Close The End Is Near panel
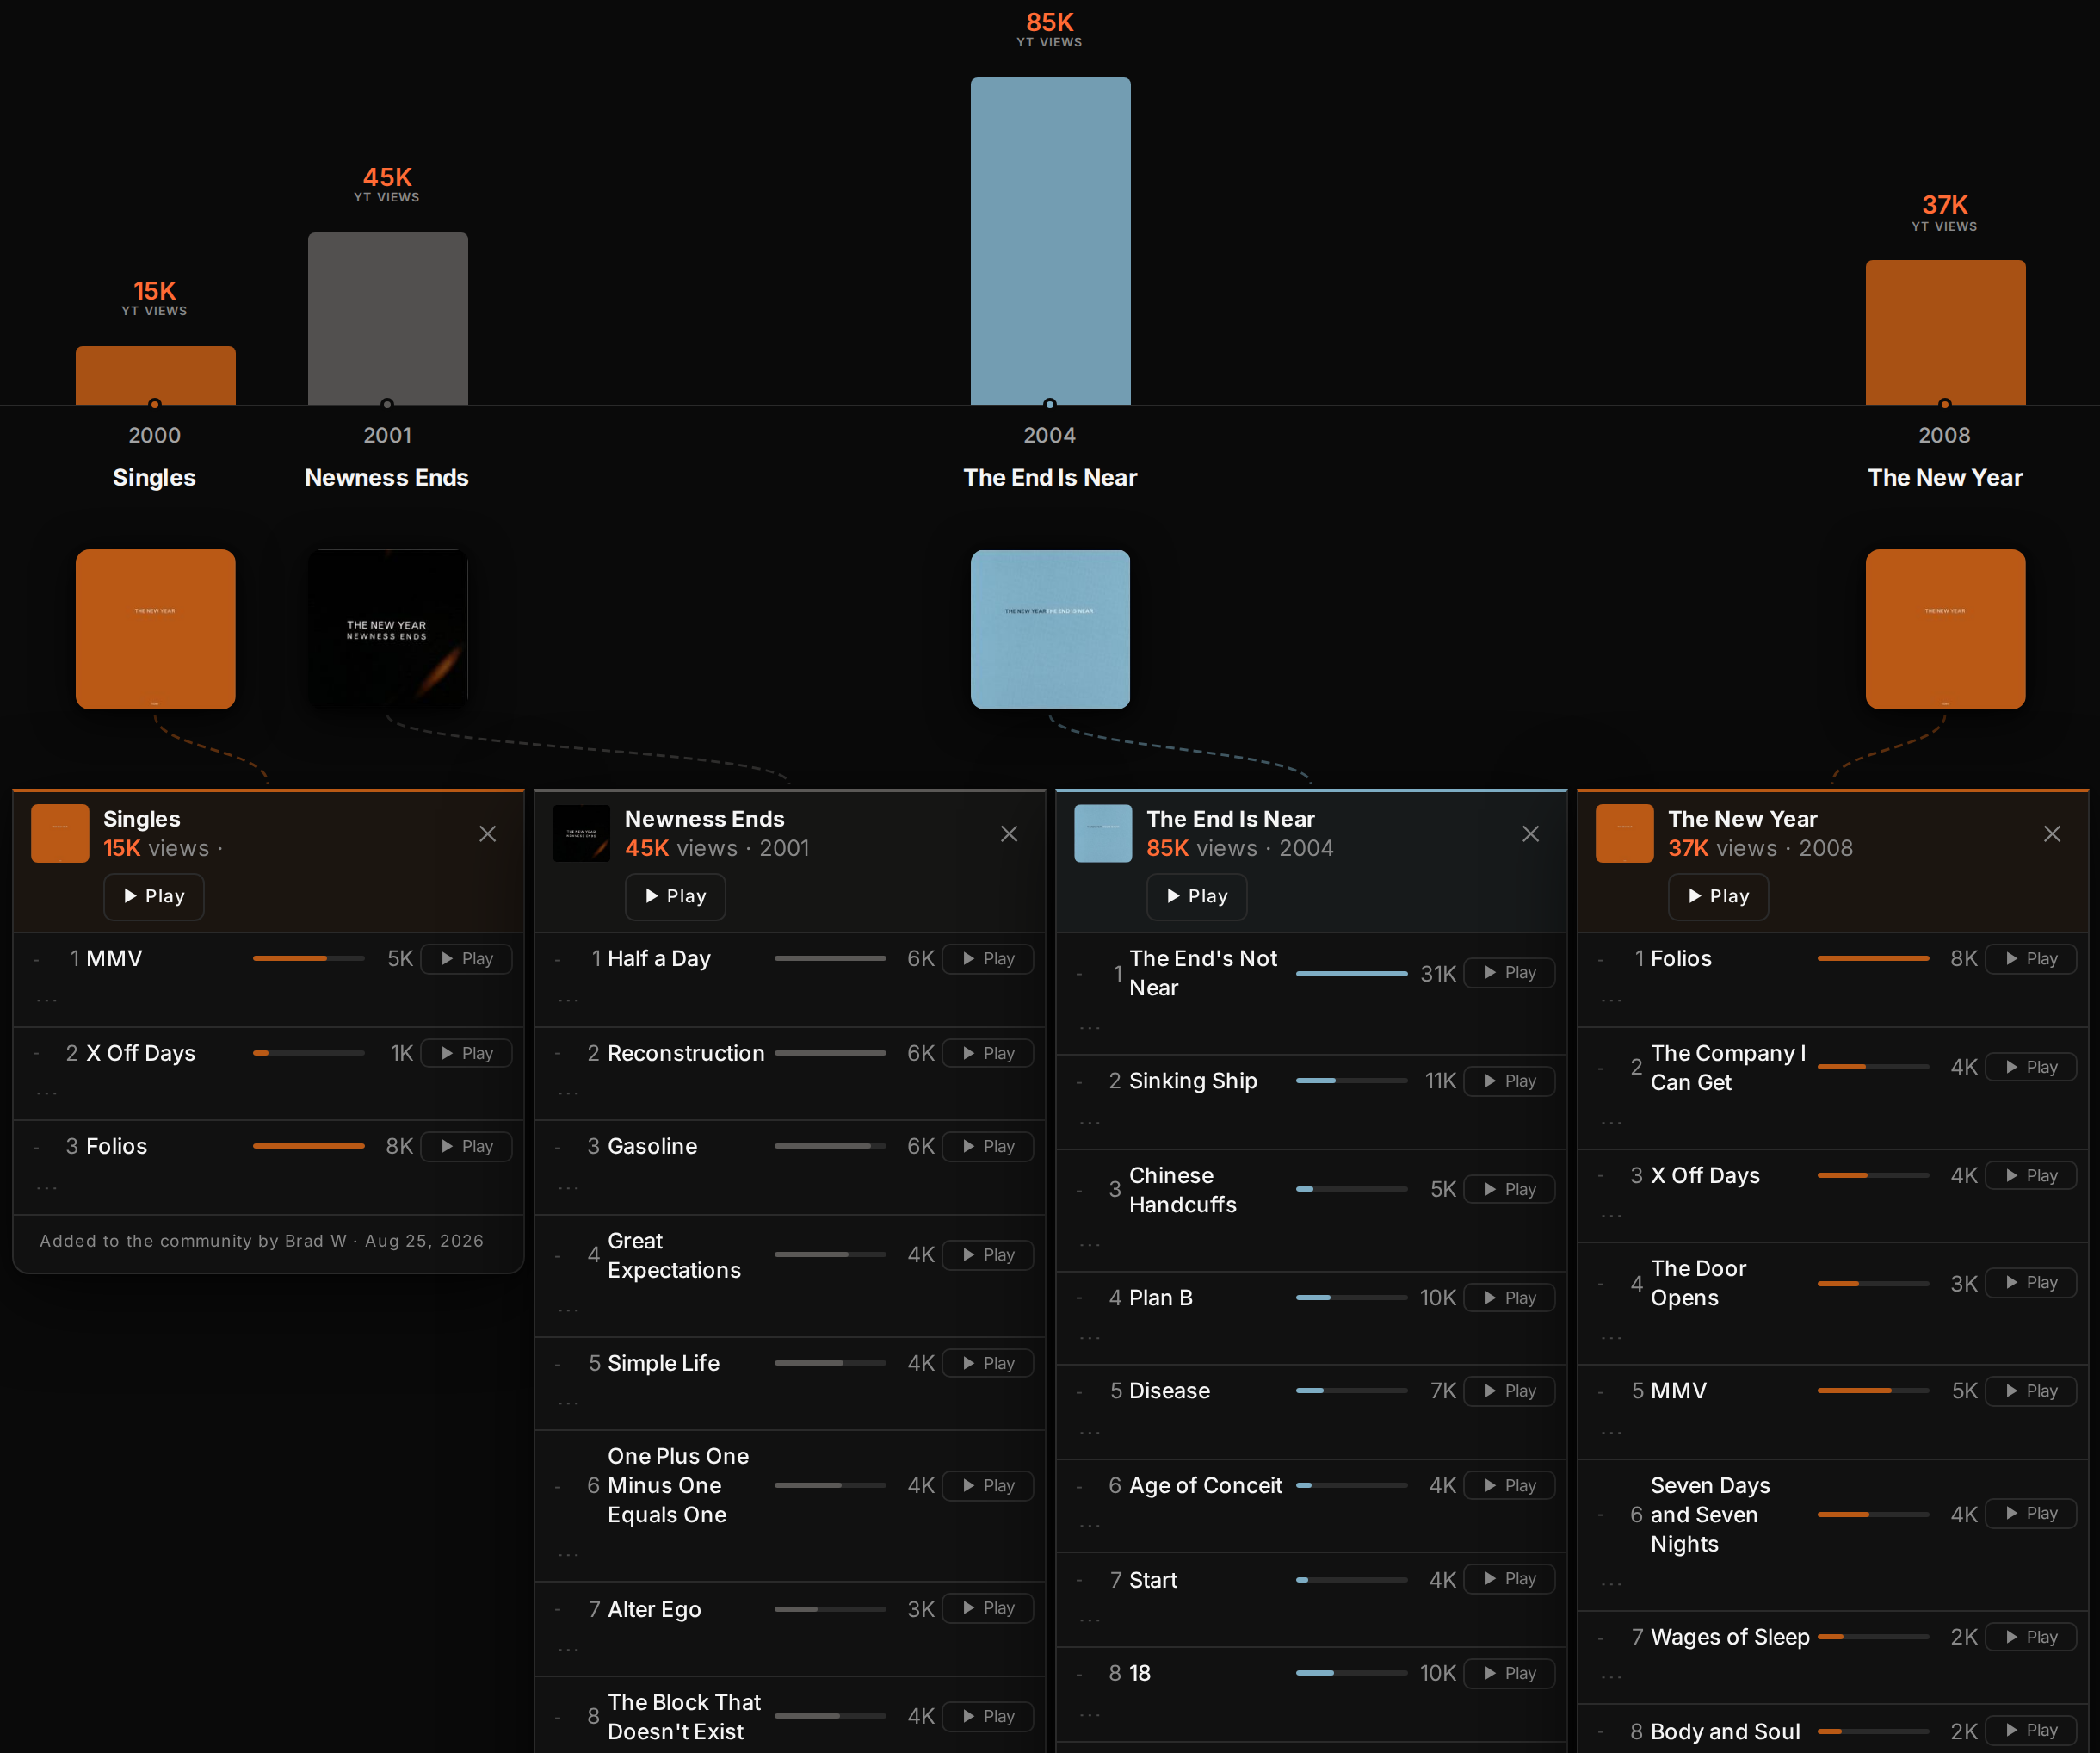Viewport: 2100px width, 1753px height. pyautogui.click(x=1530, y=833)
